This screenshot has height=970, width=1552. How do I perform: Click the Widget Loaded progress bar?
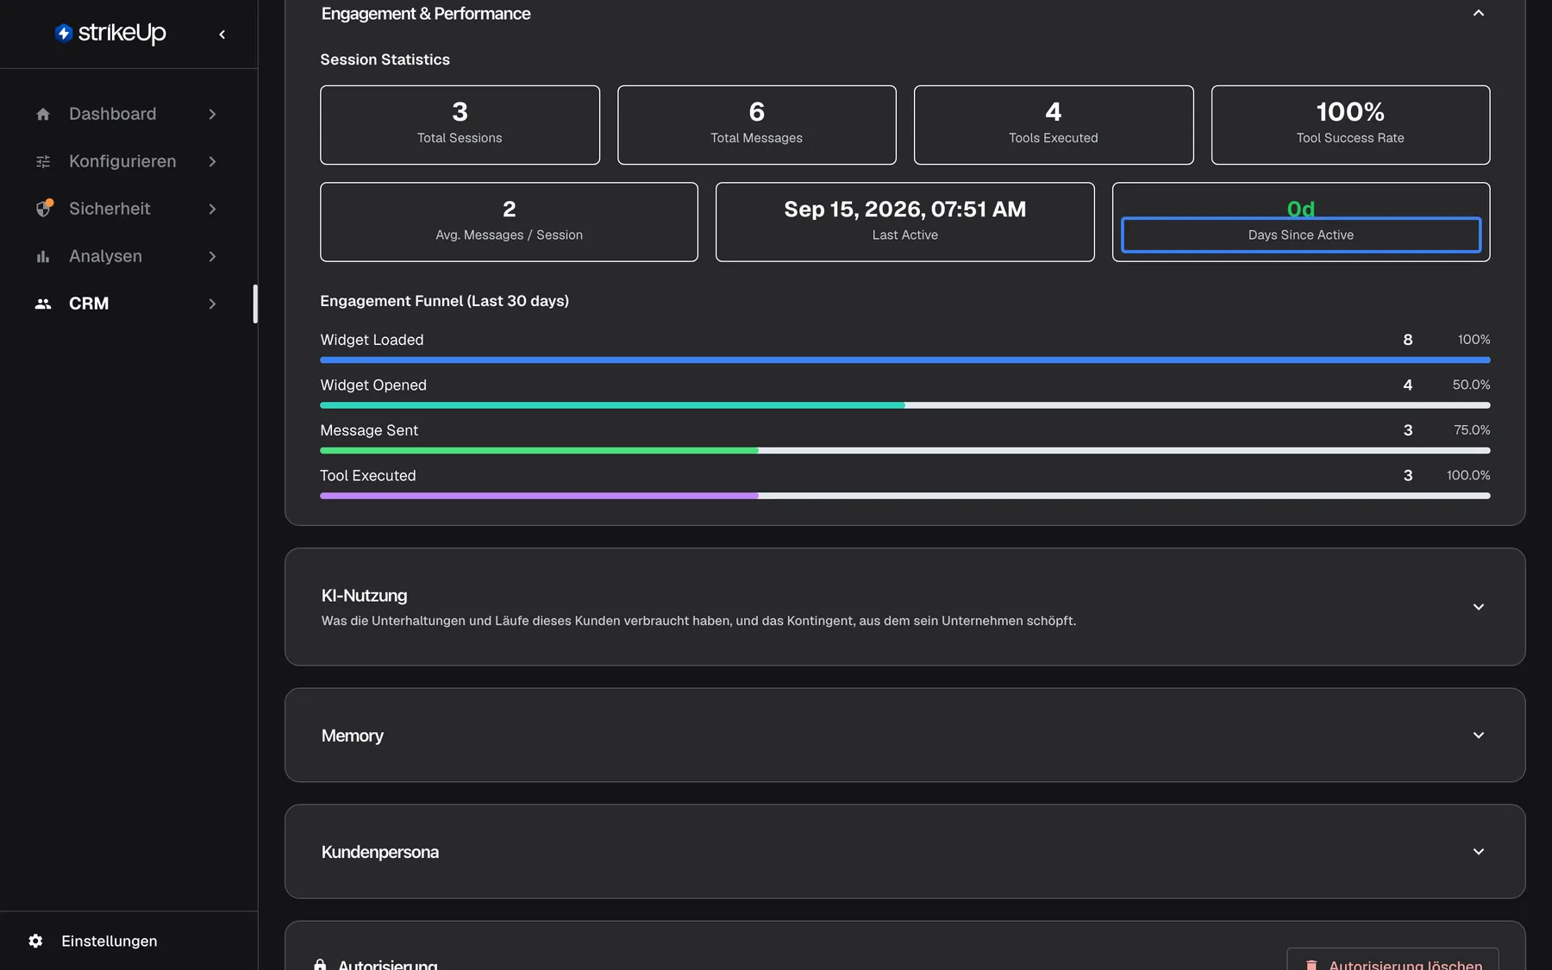(904, 360)
